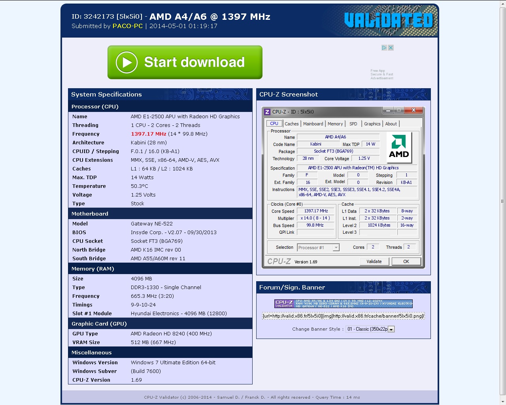
Task: Click the green Start download button
Action: 185,62
